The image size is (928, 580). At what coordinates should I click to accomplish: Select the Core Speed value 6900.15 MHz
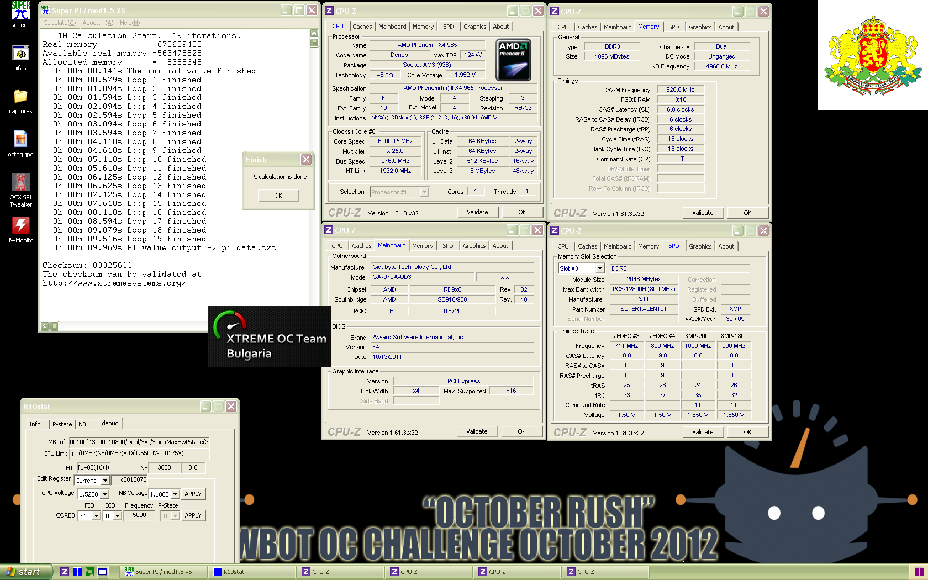click(396, 141)
